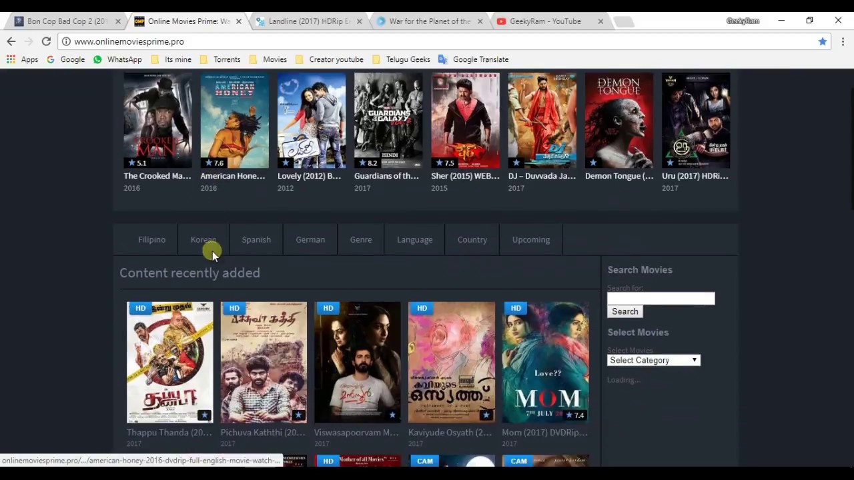Open the Creator youtube bookmark folder

point(329,59)
